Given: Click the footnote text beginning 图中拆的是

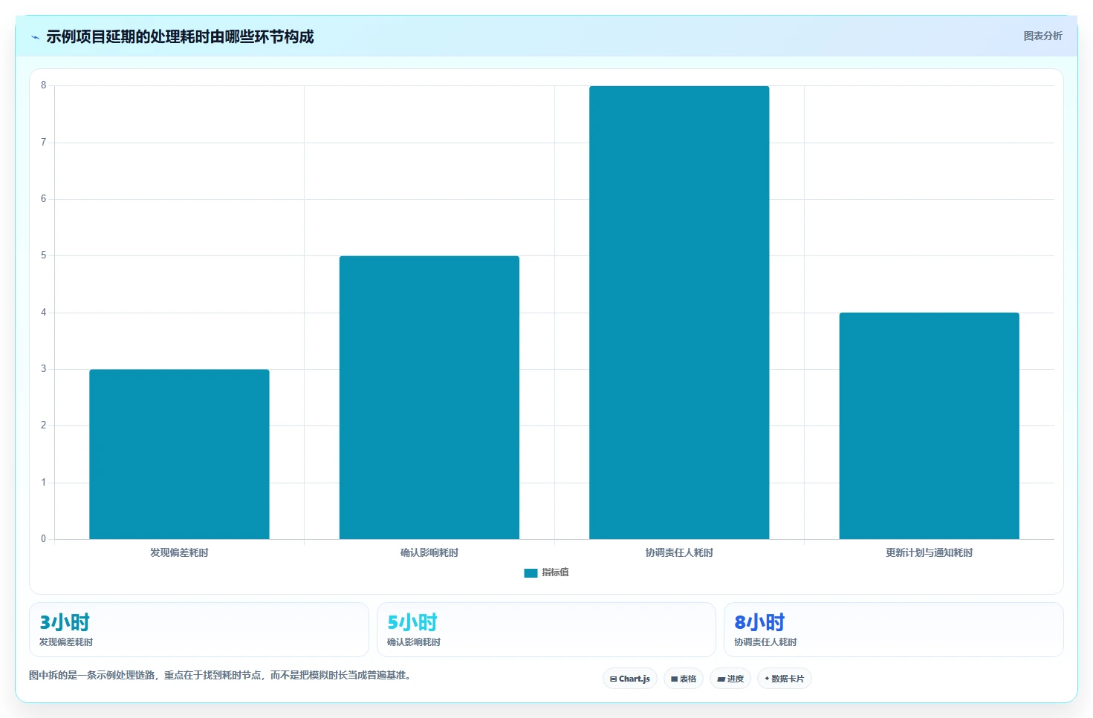Looking at the screenshot, I should (x=220, y=675).
